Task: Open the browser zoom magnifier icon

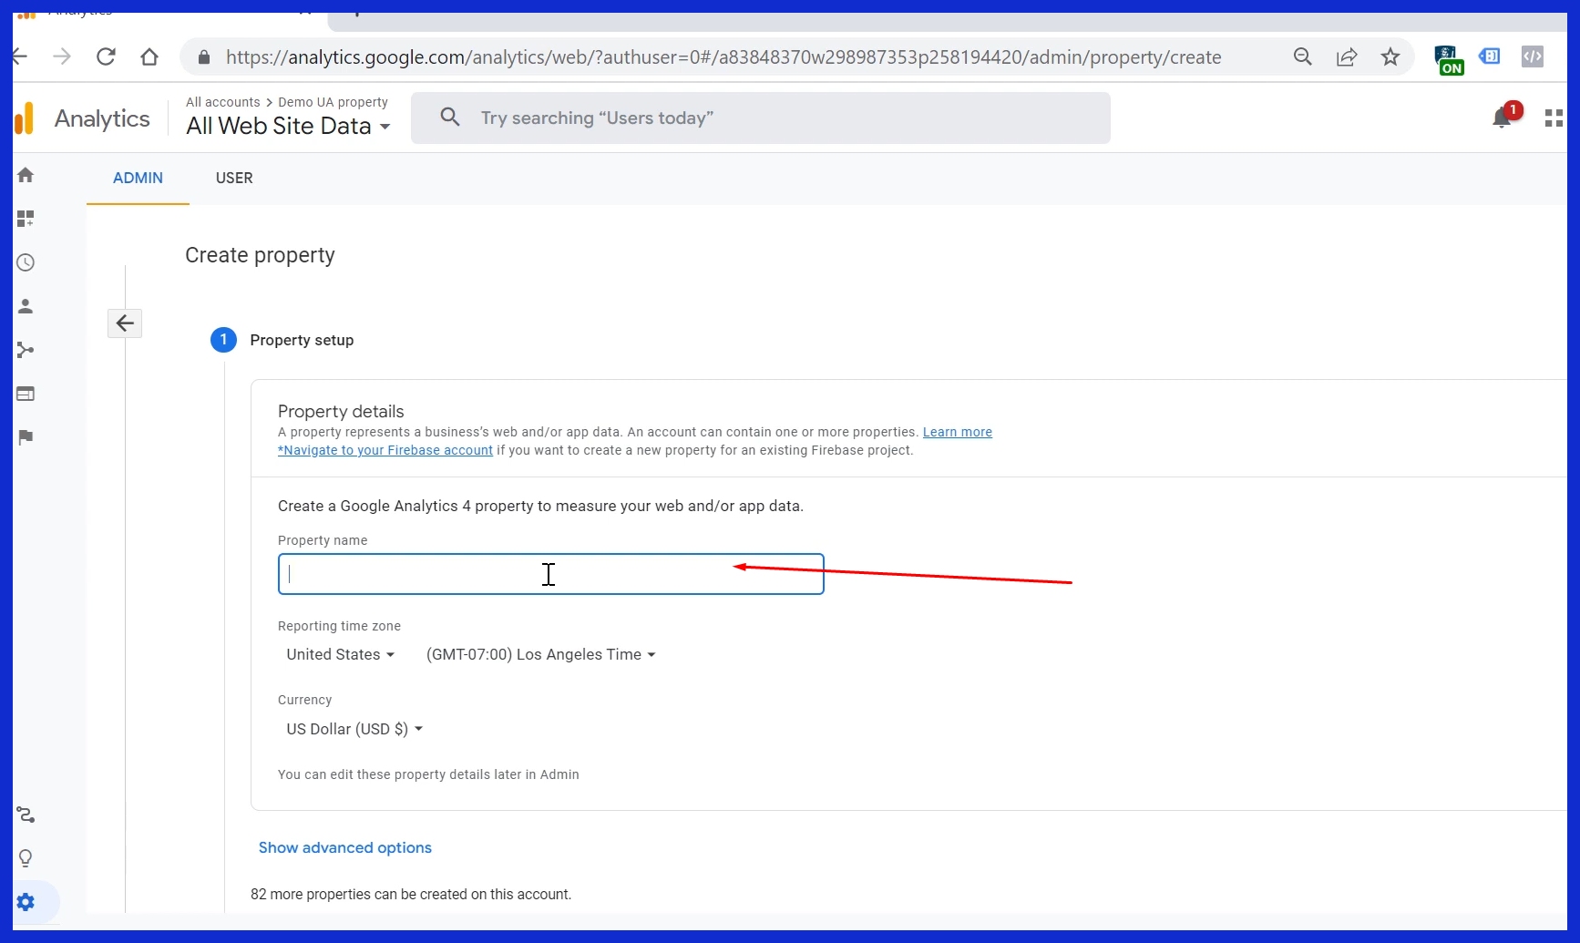Action: pos(1303,56)
